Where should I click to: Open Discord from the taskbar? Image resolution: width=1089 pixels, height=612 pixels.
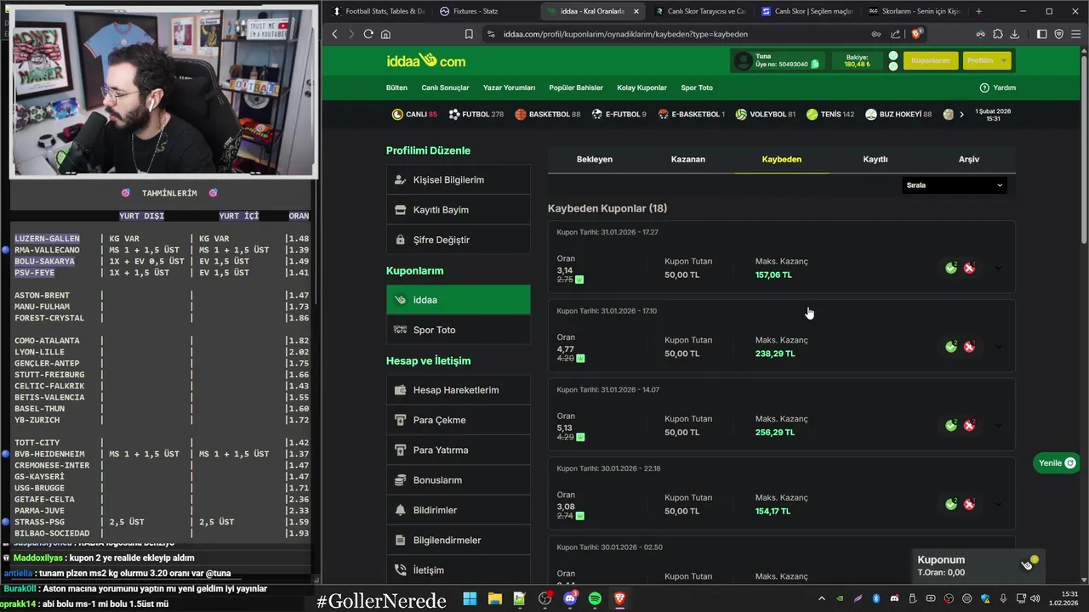point(570,599)
